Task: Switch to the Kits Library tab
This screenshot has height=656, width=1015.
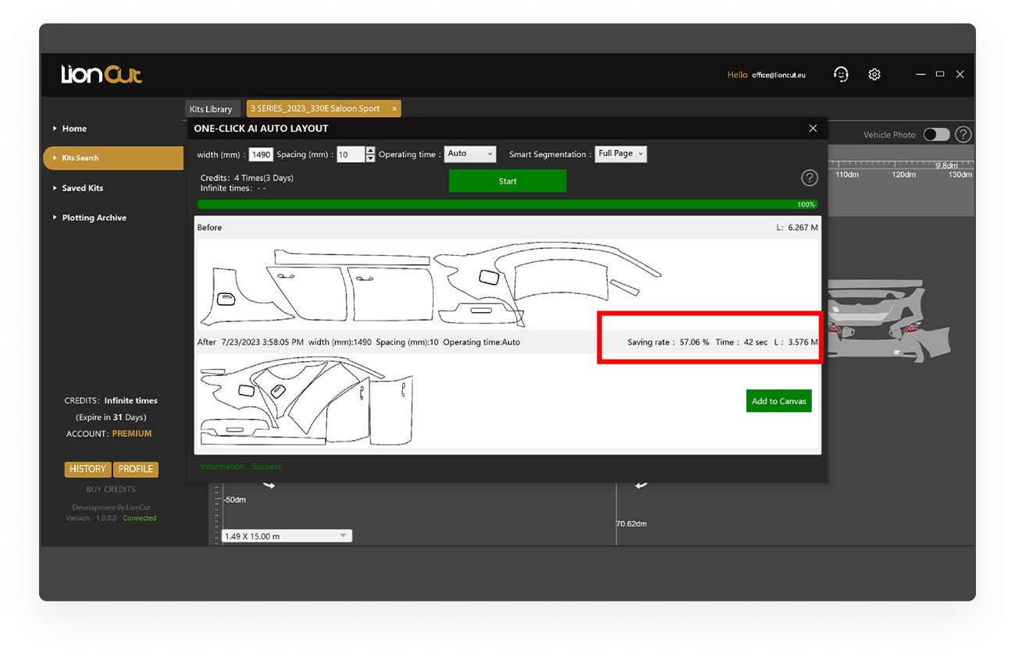Action: tap(211, 109)
